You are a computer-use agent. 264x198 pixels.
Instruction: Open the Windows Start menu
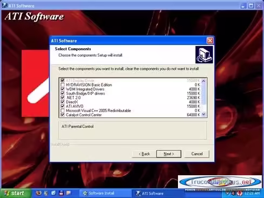point(15,193)
